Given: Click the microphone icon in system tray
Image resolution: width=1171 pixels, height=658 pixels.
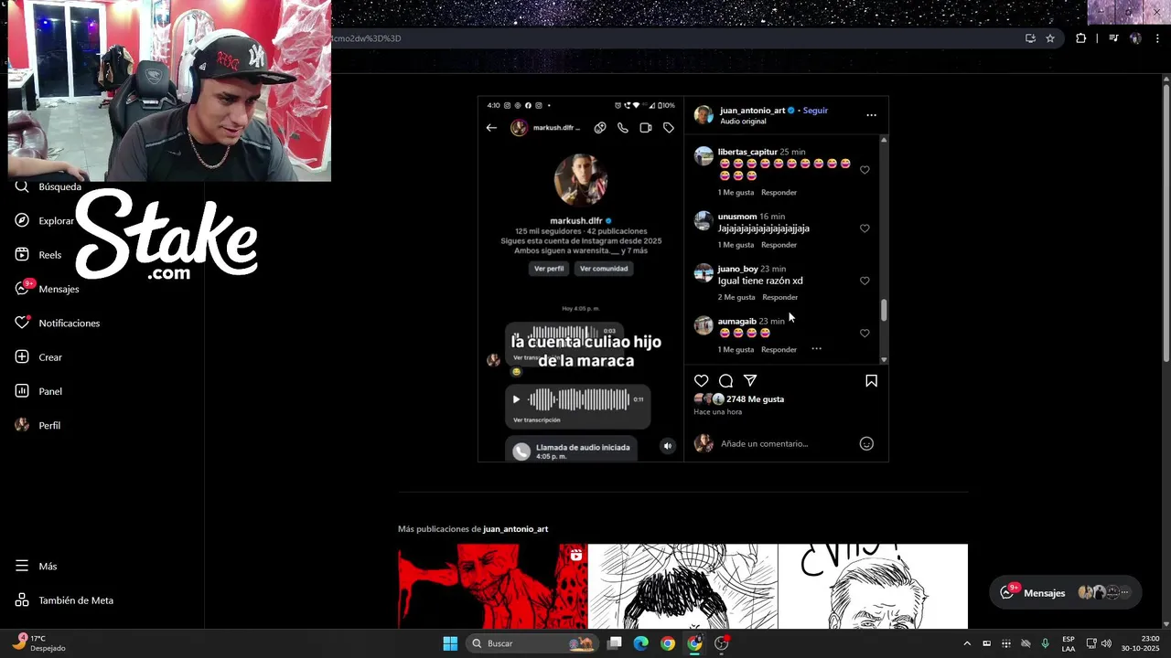Looking at the screenshot, I should point(1045,643).
